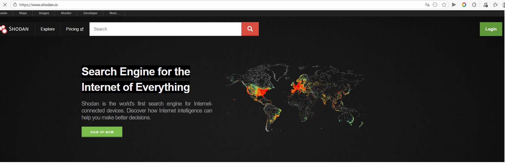
Task: Click into the Shodan Search field
Action: point(165,29)
